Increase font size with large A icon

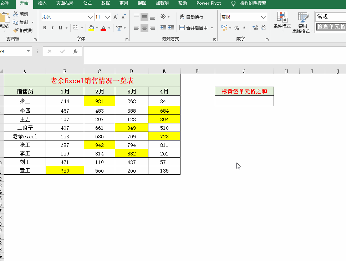tap(116, 17)
